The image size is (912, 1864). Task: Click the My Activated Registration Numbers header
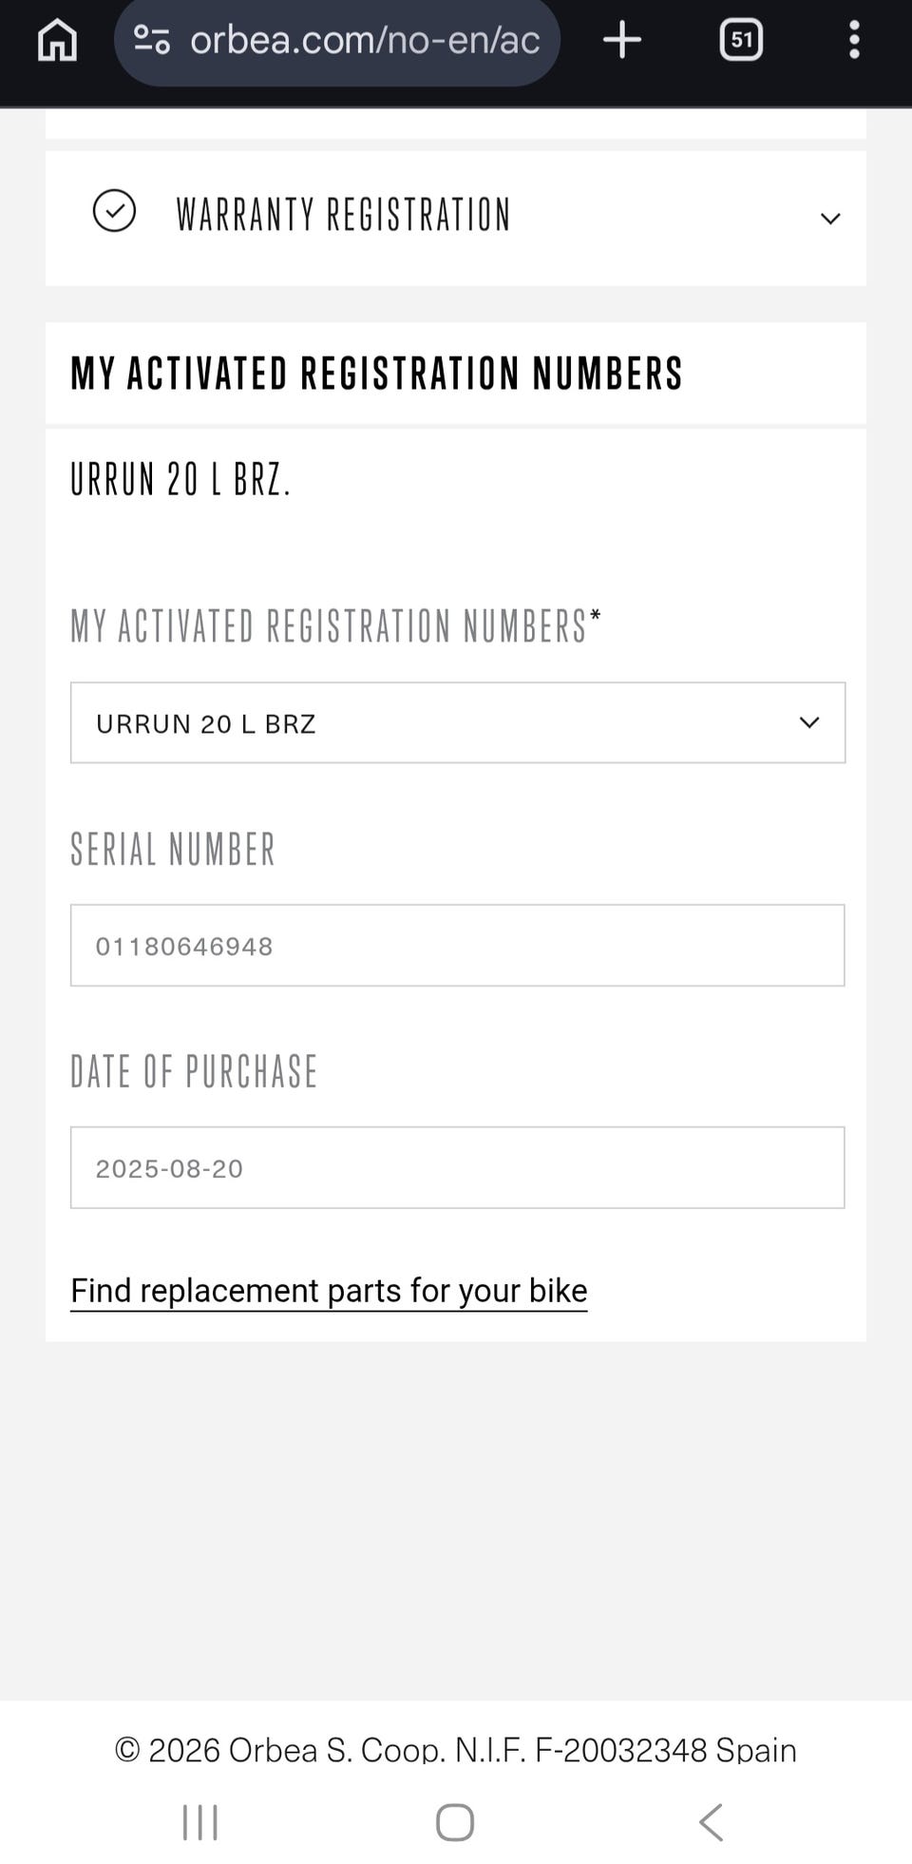point(376,373)
